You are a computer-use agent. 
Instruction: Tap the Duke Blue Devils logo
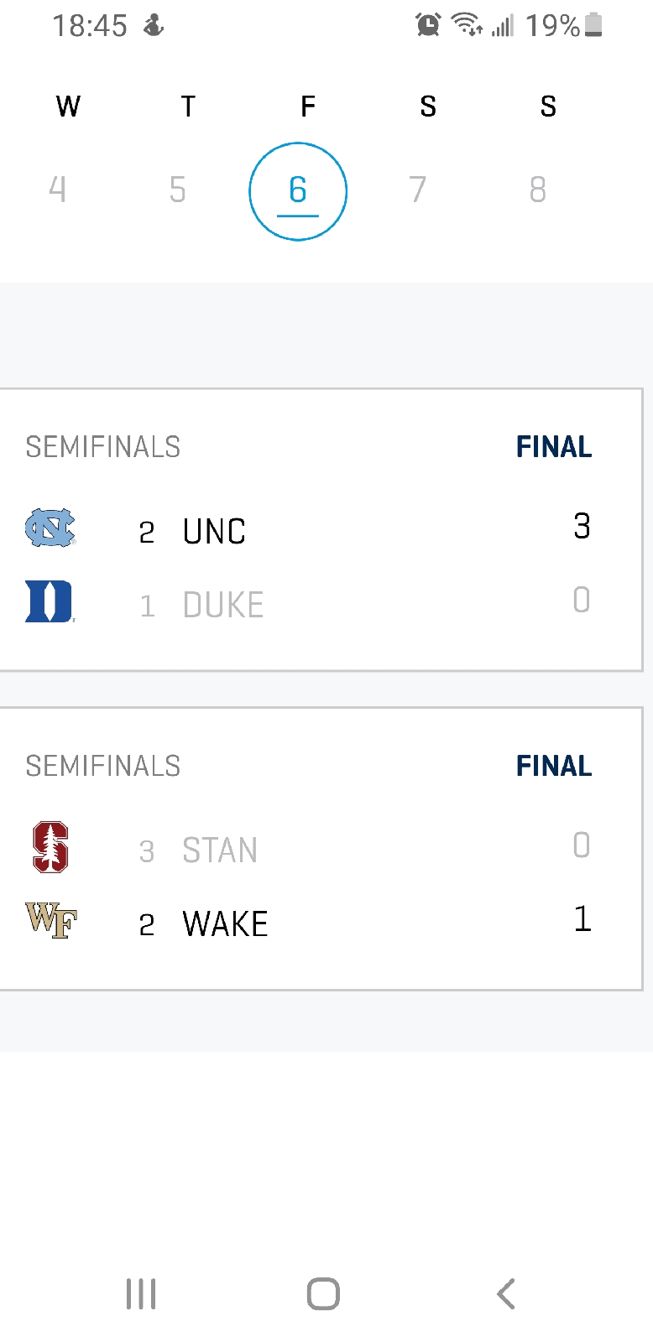coord(50,602)
